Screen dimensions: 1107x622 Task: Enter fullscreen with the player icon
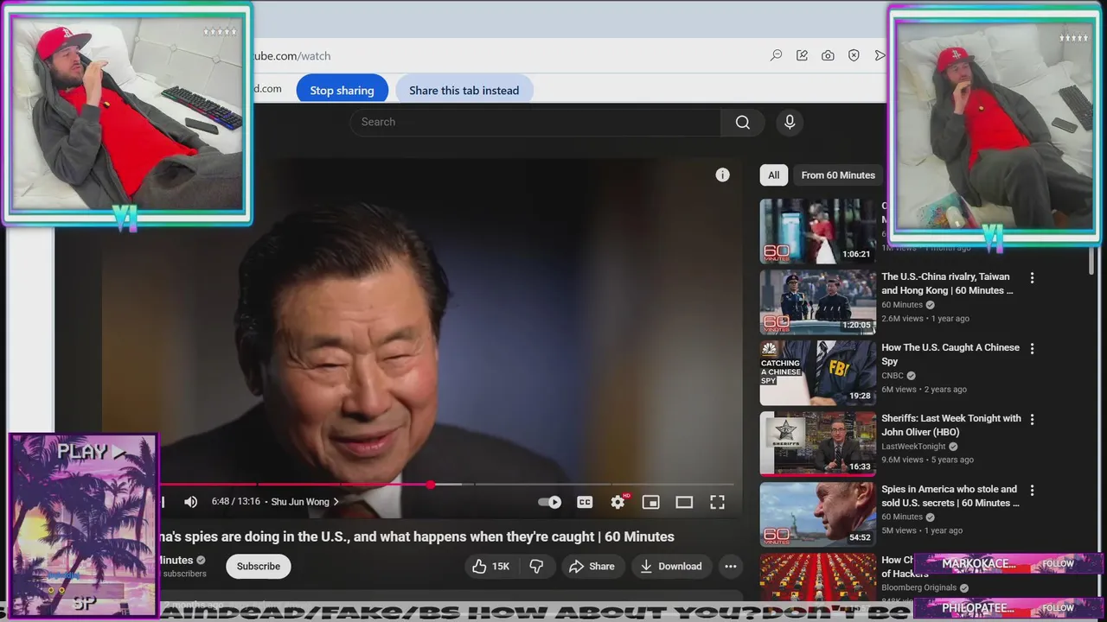717,502
